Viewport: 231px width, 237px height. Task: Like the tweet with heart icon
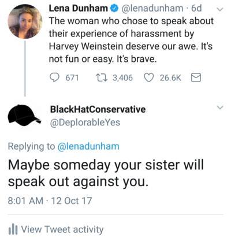point(148,78)
